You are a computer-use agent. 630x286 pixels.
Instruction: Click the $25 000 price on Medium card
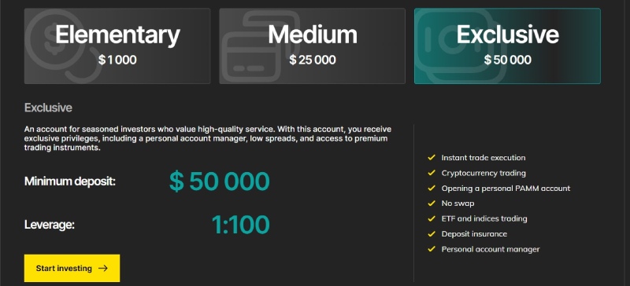[x=312, y=60]
